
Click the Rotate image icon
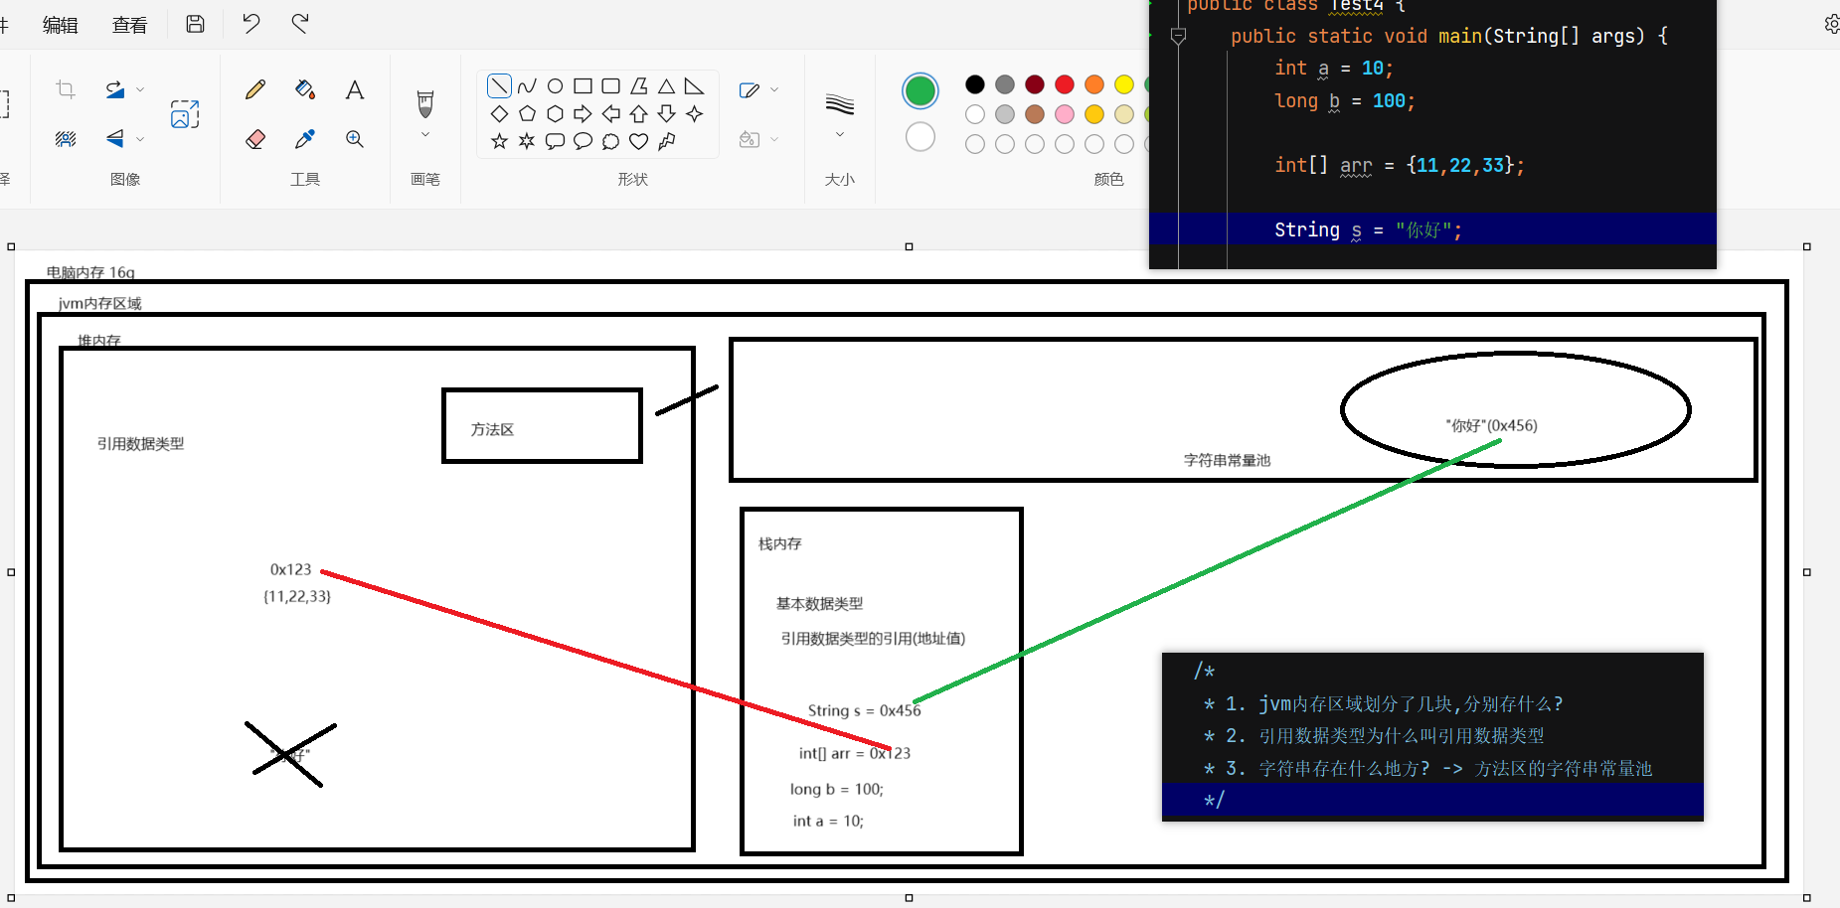click(115, 89)
